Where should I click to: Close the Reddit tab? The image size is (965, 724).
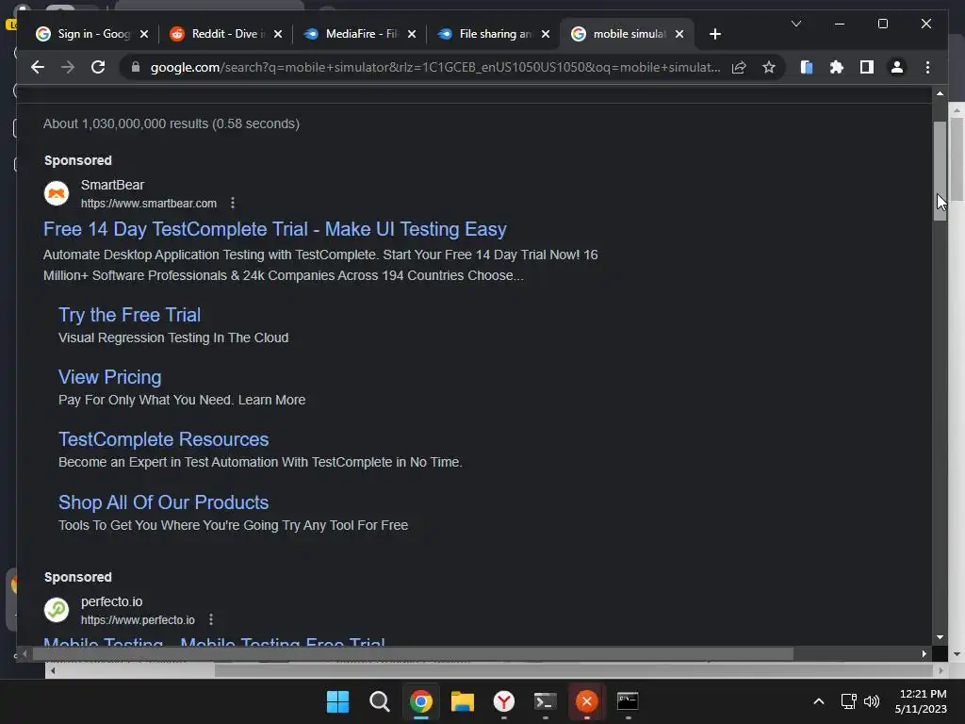tap(278, 34)
